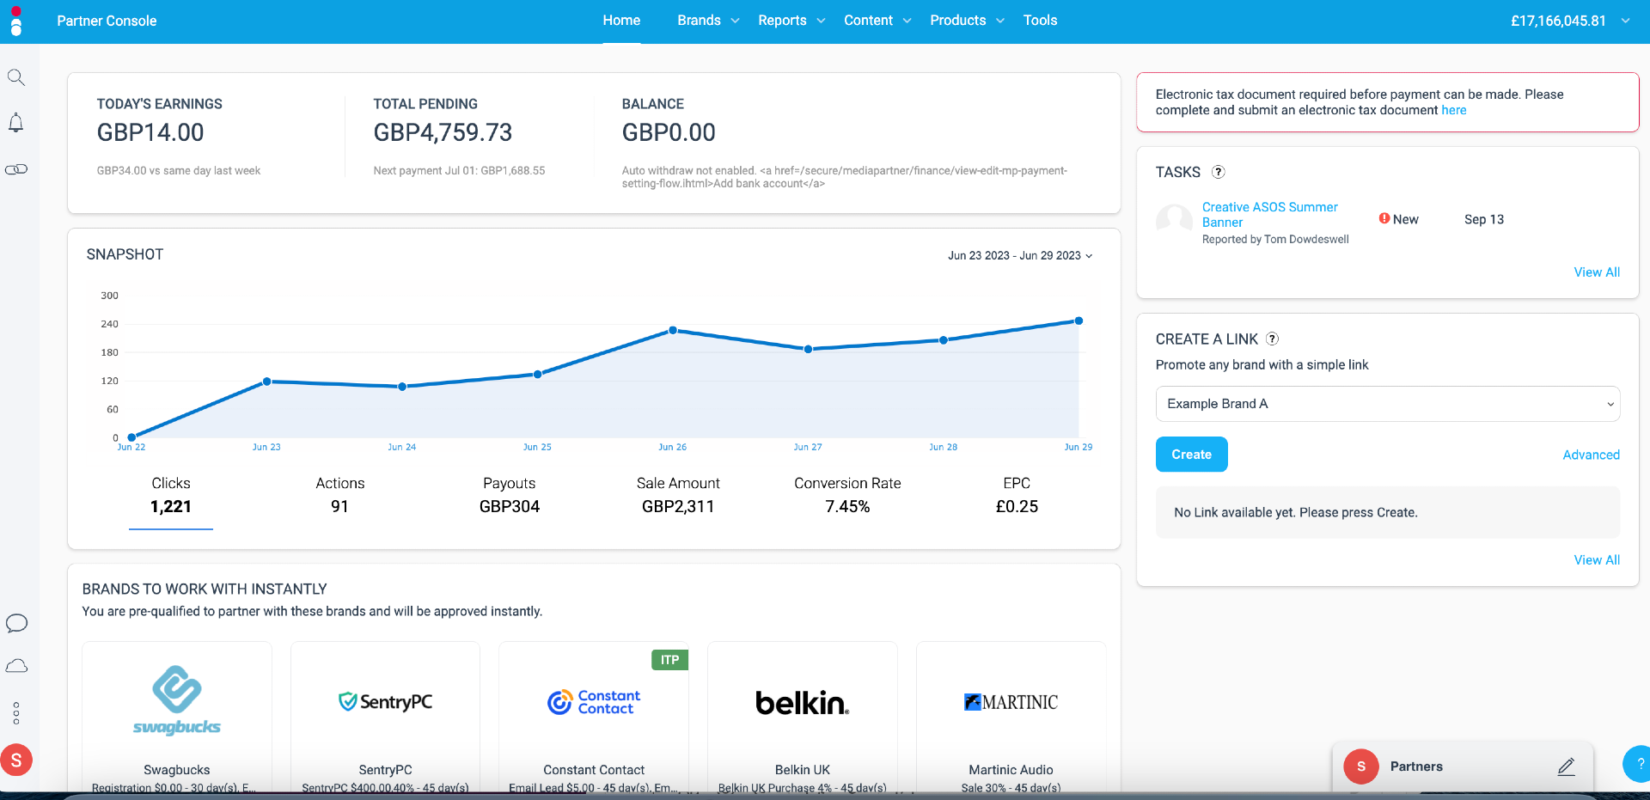
Task: Click the Belkin UK brand name text
Action: pos(803,770)
